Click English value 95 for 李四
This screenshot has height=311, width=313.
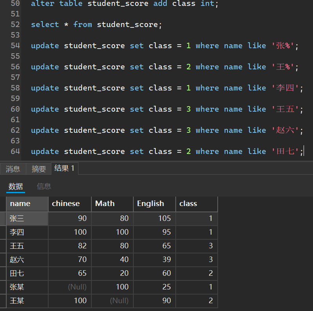pos(155,232)
